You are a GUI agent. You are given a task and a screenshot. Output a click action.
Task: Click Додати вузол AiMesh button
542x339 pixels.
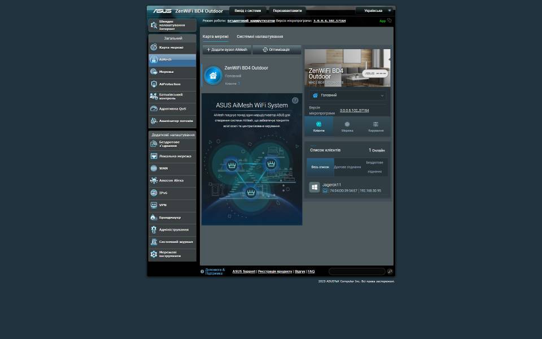[227, 50]
